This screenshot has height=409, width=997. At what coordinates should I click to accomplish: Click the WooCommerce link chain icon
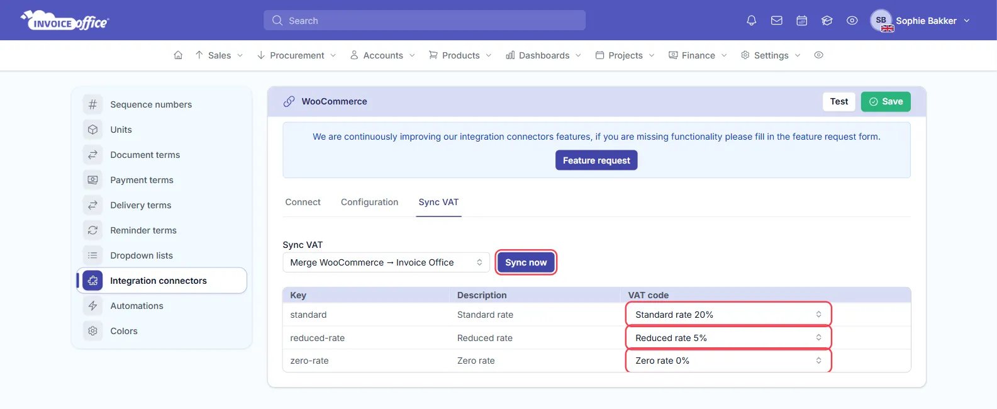[289, 101]
